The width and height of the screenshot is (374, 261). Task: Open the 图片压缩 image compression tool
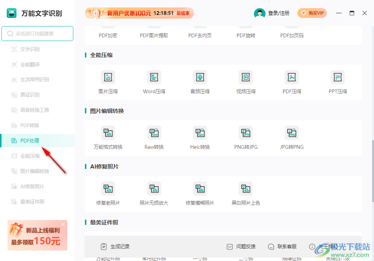108,82
